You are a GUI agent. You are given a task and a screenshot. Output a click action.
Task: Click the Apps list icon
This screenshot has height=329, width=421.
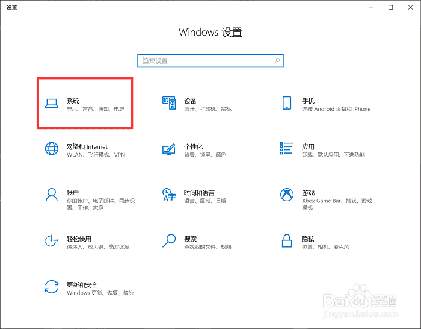point(287,148)
